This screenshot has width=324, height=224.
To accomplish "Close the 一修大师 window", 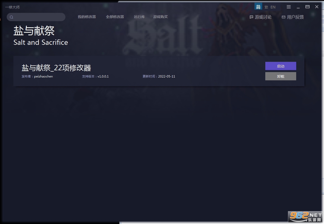I will click(x=317, y=7).
